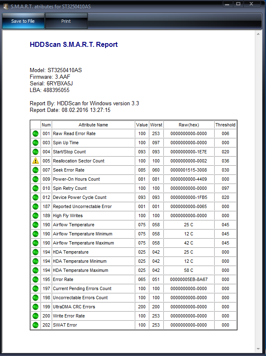Maximize the S.M.A.R.T. attributes window
This screenshot has height=356, width=266.
click(x=238, y=4)
